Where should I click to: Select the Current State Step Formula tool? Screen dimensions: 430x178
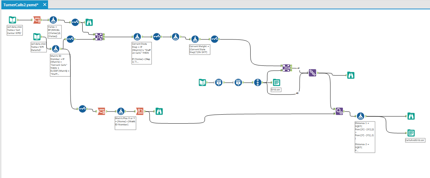pyautogui.click(x=138, y=37)
